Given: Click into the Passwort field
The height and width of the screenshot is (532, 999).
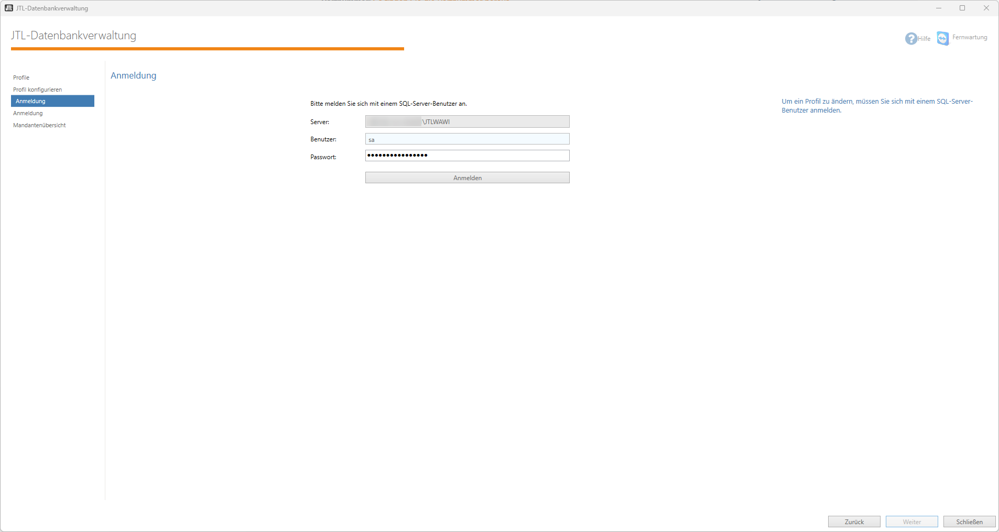Looking at the screenshot, I should [467, 156].
